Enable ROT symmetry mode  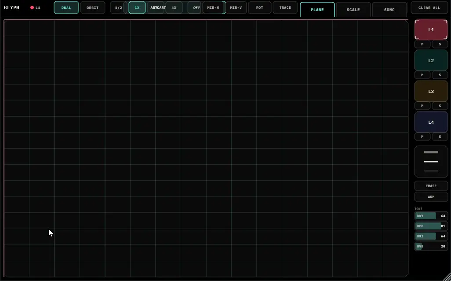(x=259, y=8)
